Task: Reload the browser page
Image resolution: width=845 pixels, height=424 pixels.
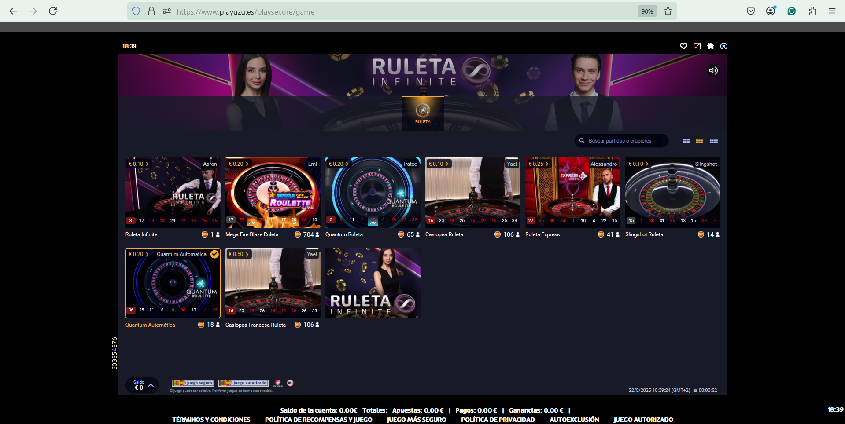Action: point(53,11)
